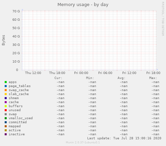Viewport: 166px width, 146px height.
Task: Click the graph title 'Memory usage - by day'
Action: pos(83,5)
